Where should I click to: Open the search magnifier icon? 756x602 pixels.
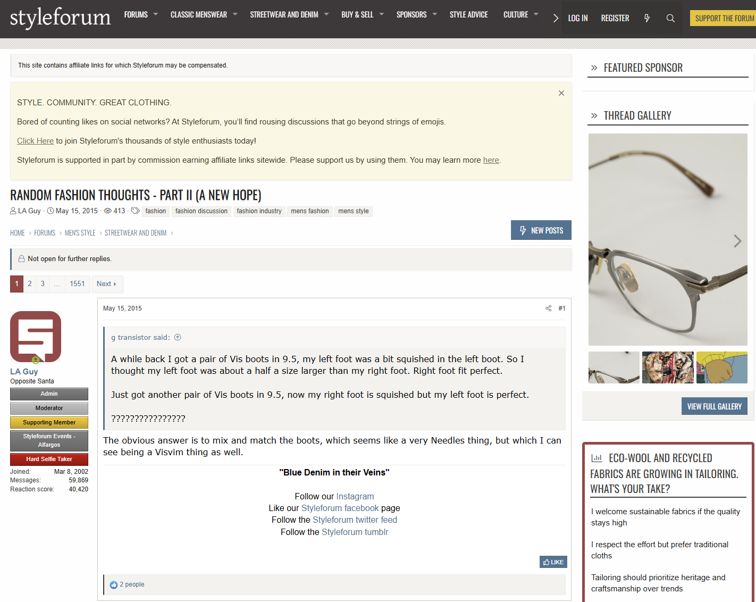[670, 18]
